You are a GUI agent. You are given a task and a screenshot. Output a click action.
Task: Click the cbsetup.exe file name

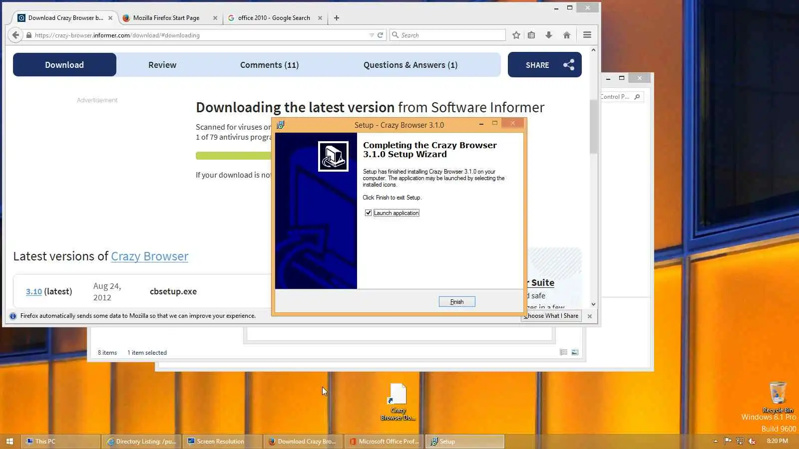[x=173, y=291]
